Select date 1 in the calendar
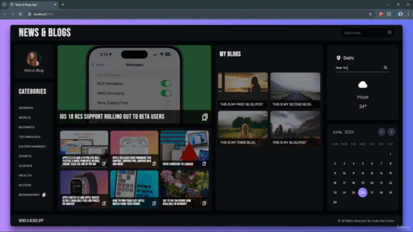This screenshot has width=413, height=232. [x=390, y=154]
